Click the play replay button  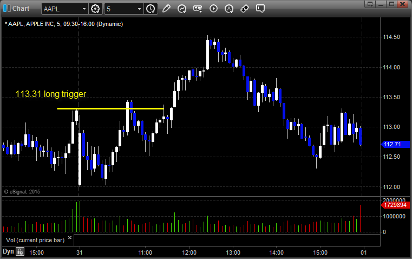point(213,9)
